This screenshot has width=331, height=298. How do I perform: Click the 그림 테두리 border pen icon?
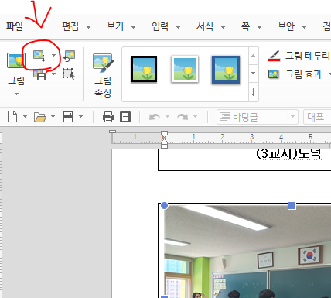pos(274,56)
